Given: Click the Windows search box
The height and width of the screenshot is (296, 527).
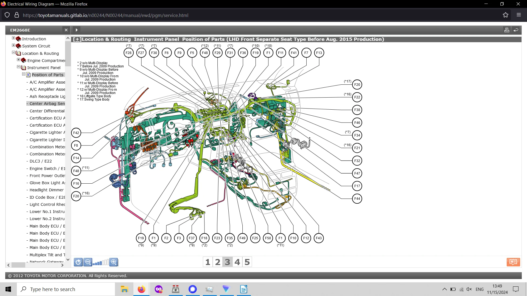Looking at the screenshot, I should click(x=66, y=289).
